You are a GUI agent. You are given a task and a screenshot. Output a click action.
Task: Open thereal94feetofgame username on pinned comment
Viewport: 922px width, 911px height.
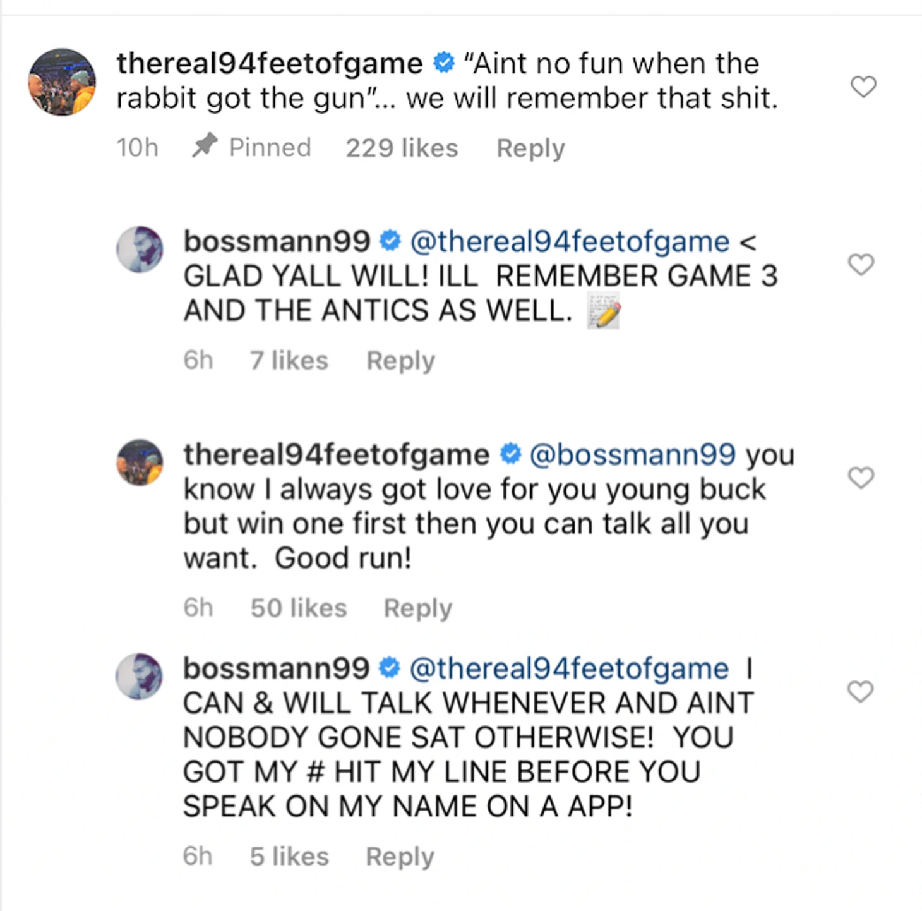coord(270,64)
